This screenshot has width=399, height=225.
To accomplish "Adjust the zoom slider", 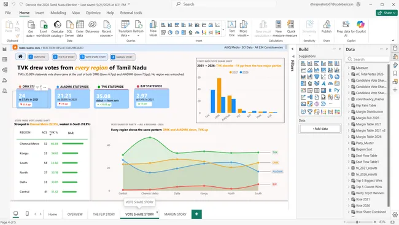I will (357, 222).
